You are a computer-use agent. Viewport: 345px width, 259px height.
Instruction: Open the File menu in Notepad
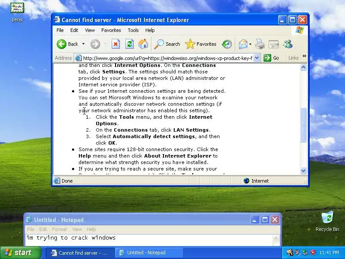pos(31,229)
